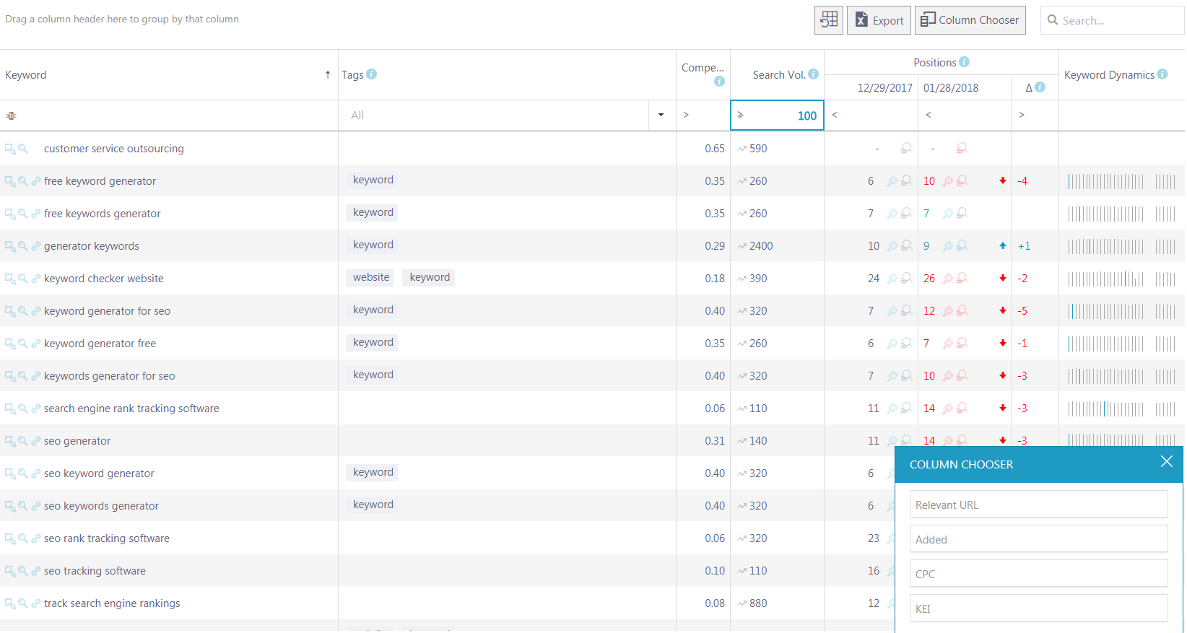1187x633 pixels.
Task: Open the Column Chooser button
Action: (x=970, y=20)
